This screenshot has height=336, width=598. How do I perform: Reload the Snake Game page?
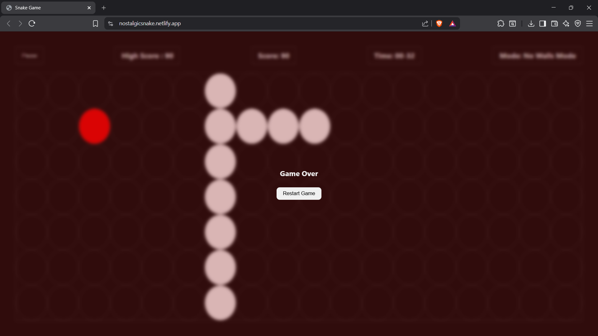point(32,23)
